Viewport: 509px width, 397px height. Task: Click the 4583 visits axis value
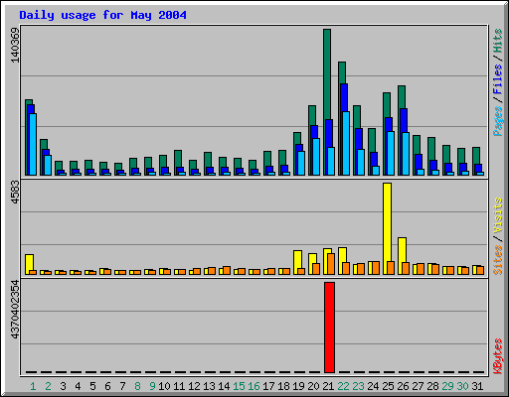[15, 192]
